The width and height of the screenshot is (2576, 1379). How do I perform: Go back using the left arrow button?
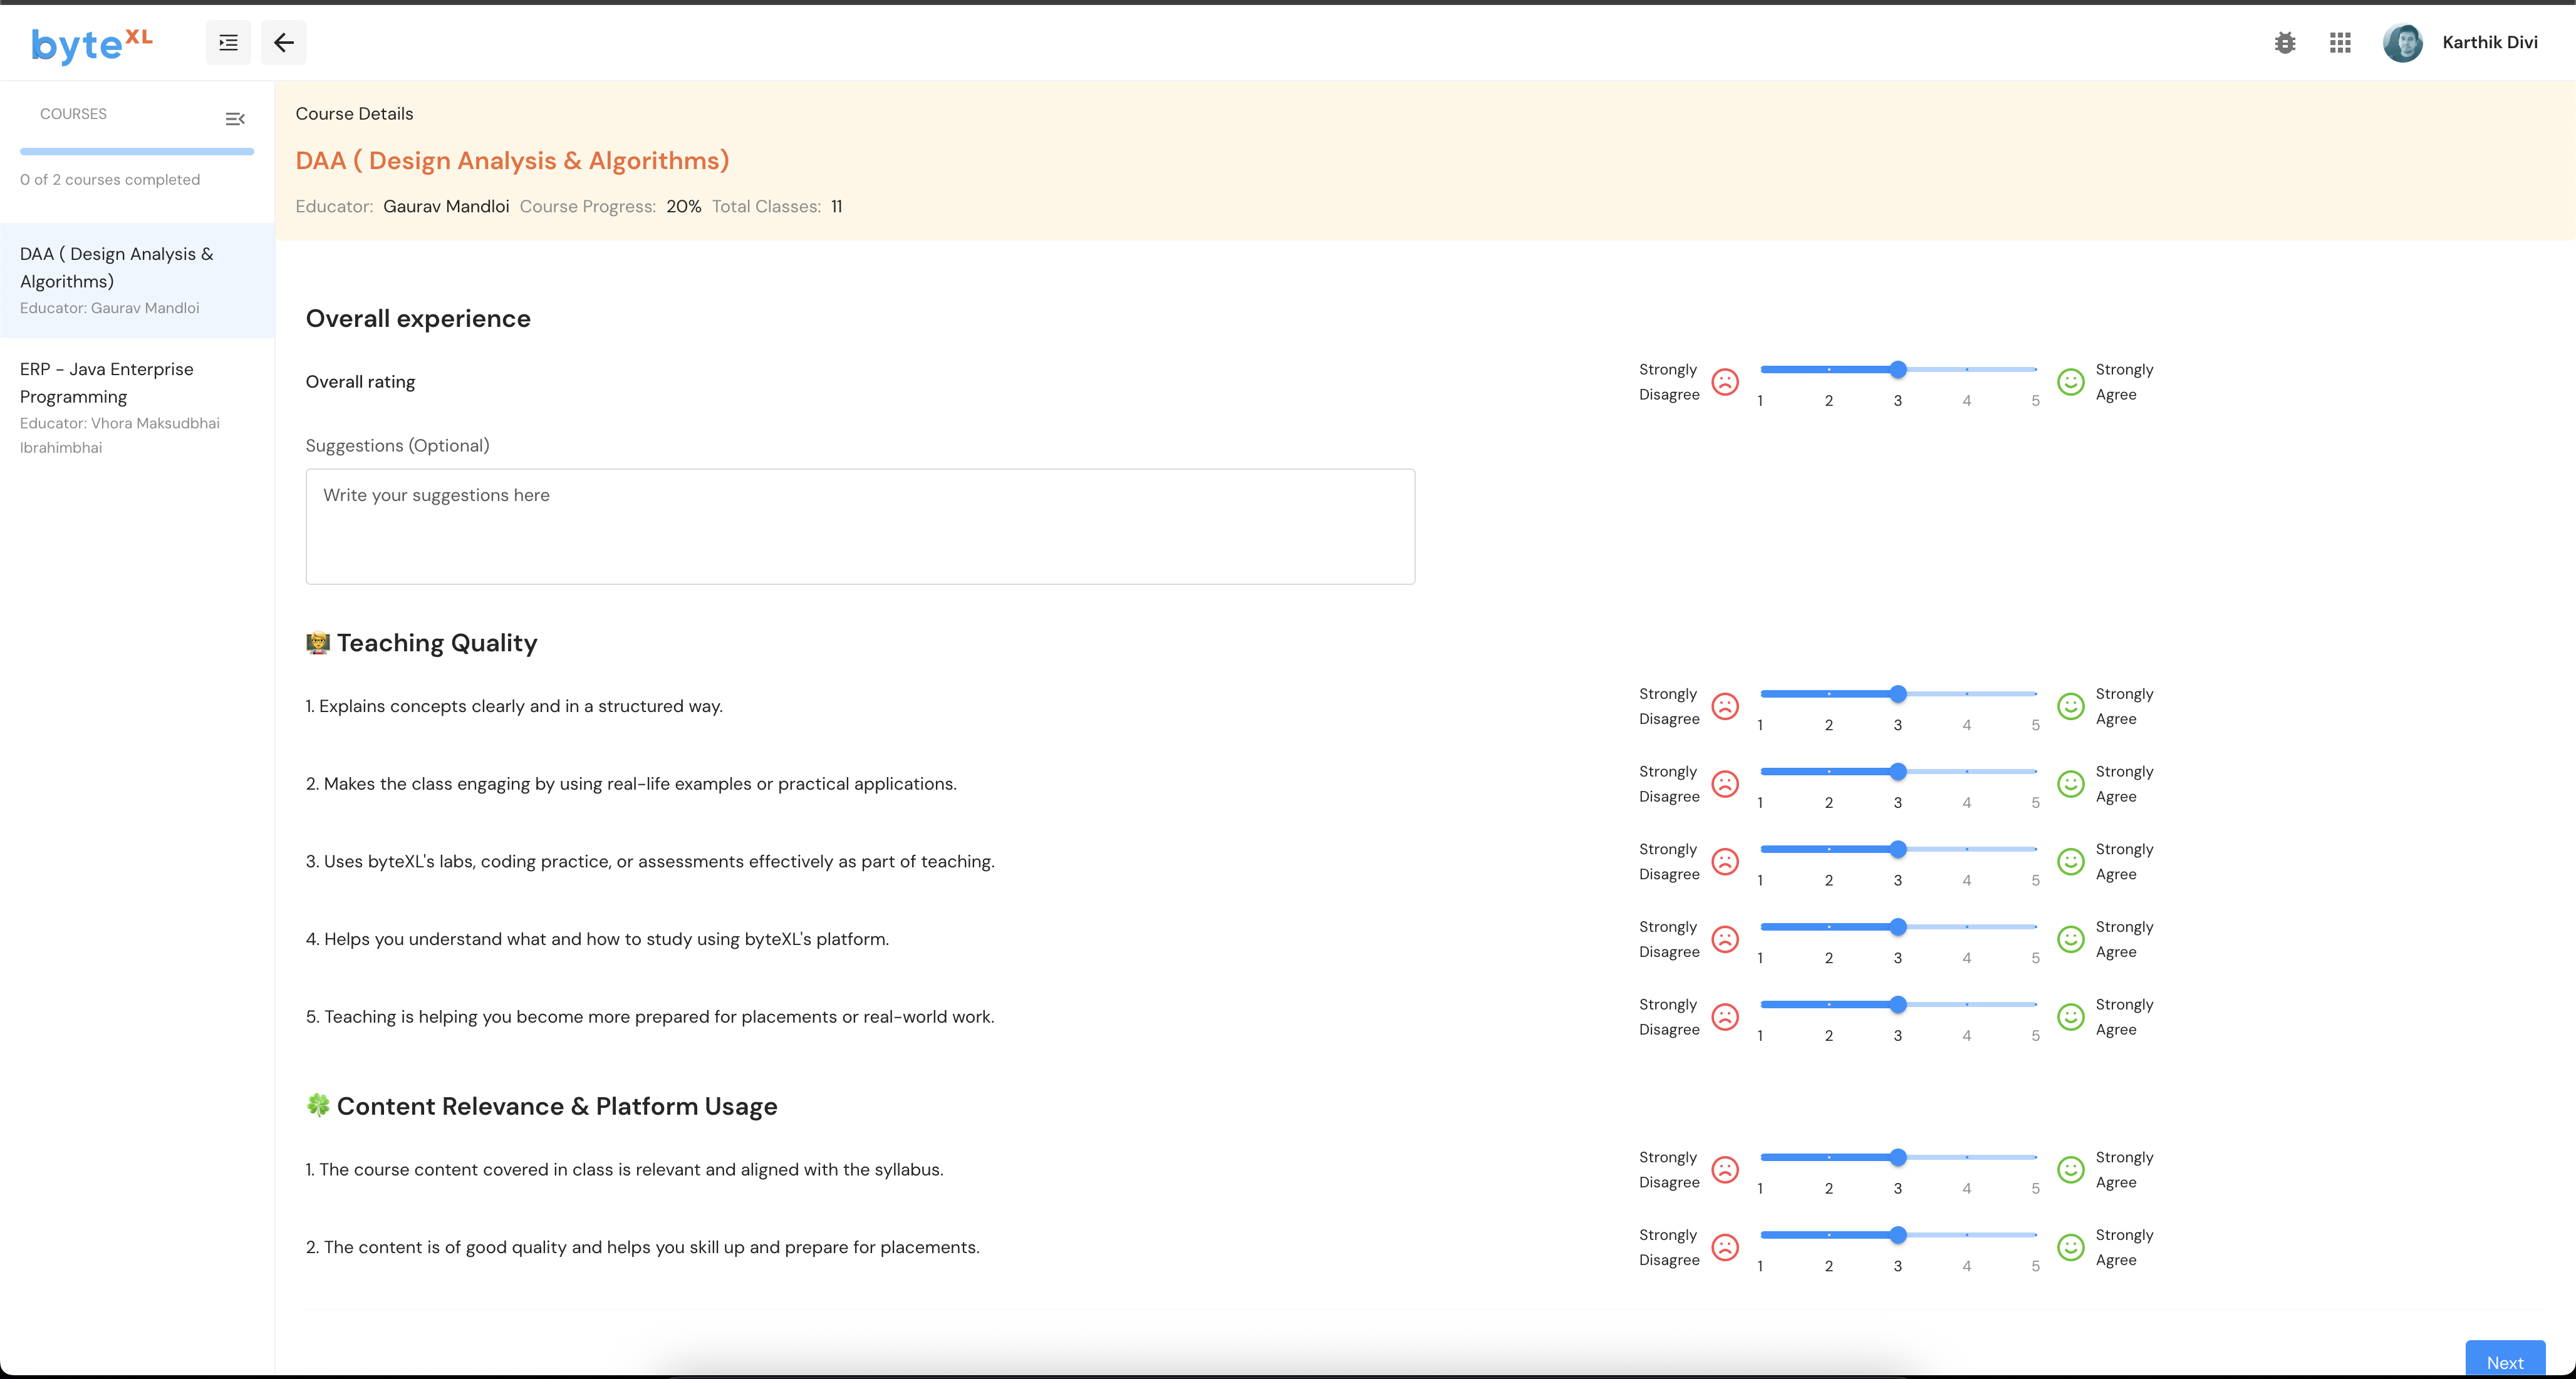pyautogui.click(x=284, y=43)
